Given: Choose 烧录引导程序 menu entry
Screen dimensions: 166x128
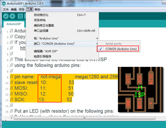Looking at the screenshot, I should pyautogui.click(x=63, y=56).
